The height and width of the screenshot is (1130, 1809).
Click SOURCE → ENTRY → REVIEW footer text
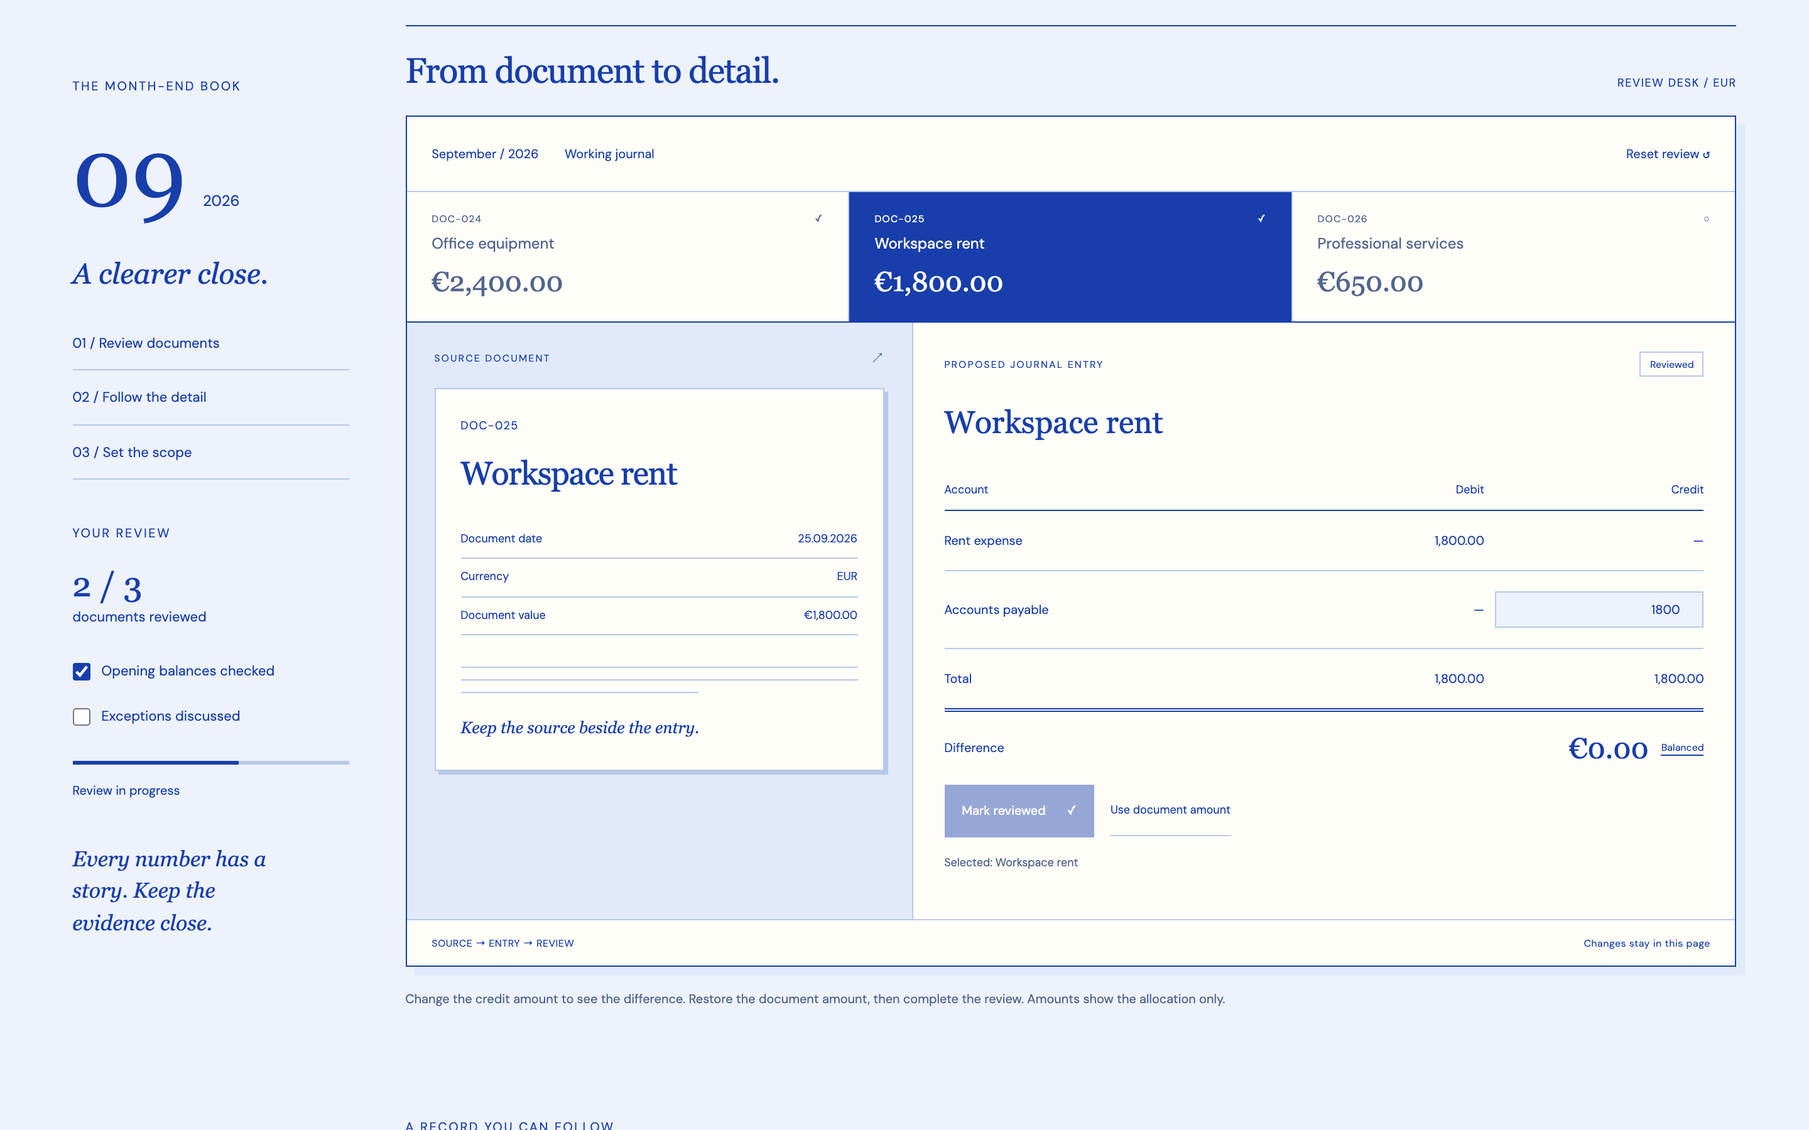(503, 943)
